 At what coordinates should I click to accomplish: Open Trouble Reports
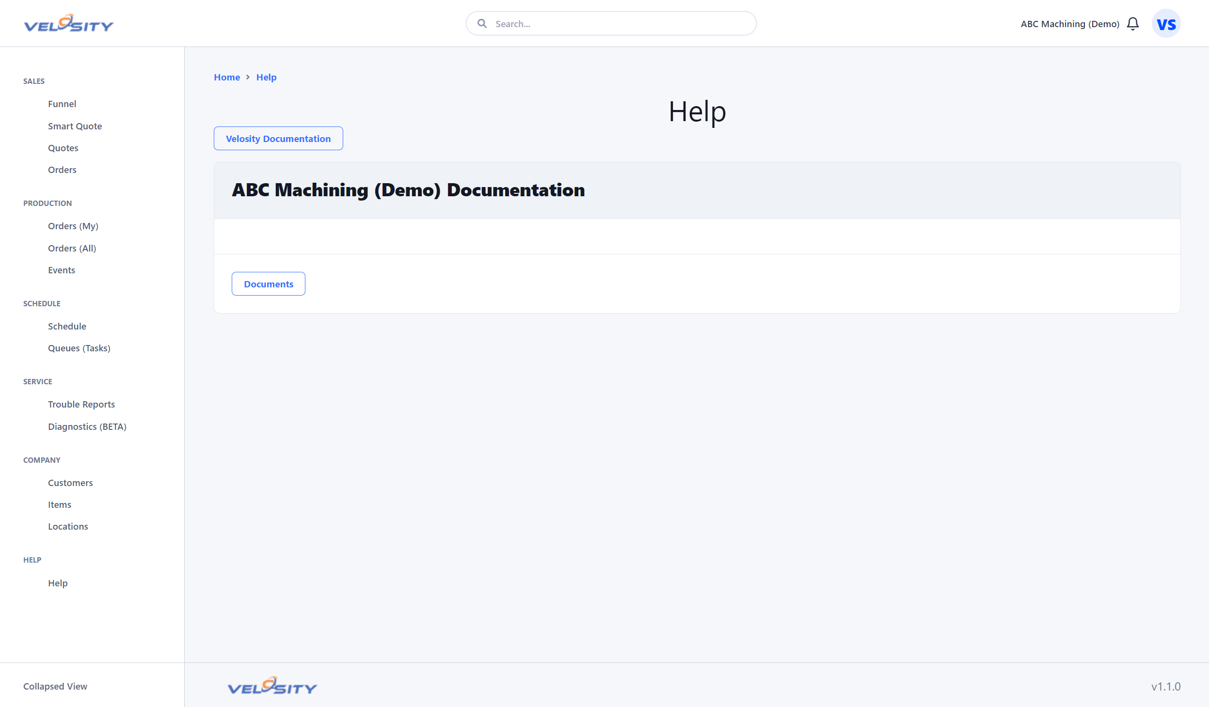tap(81, 405)
